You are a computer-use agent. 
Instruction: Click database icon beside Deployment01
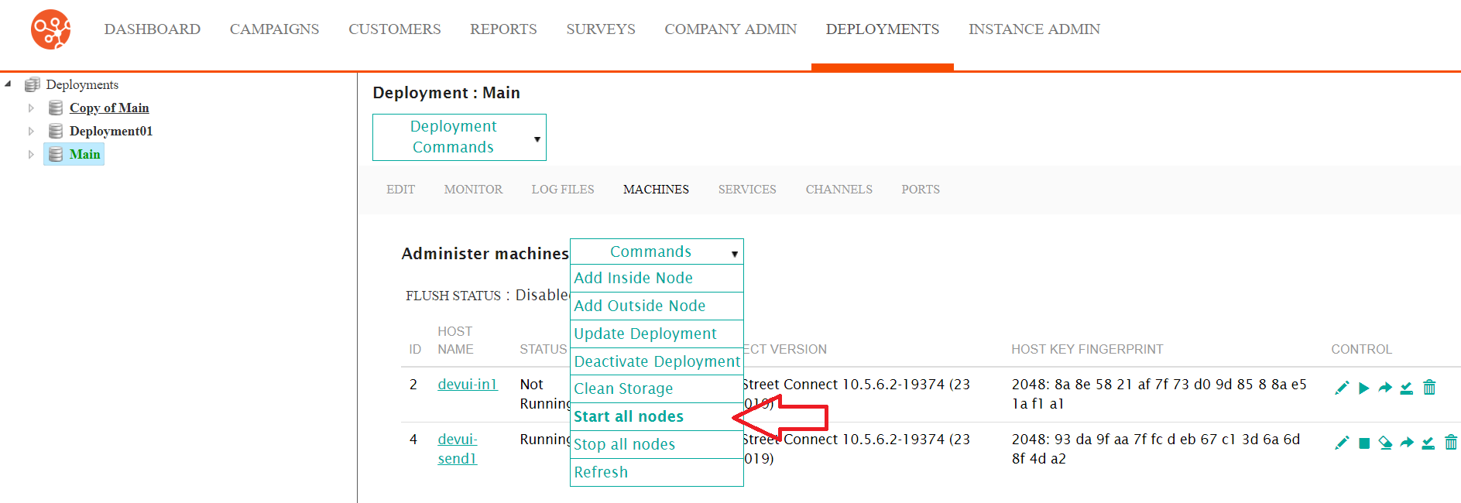[56, 131]
